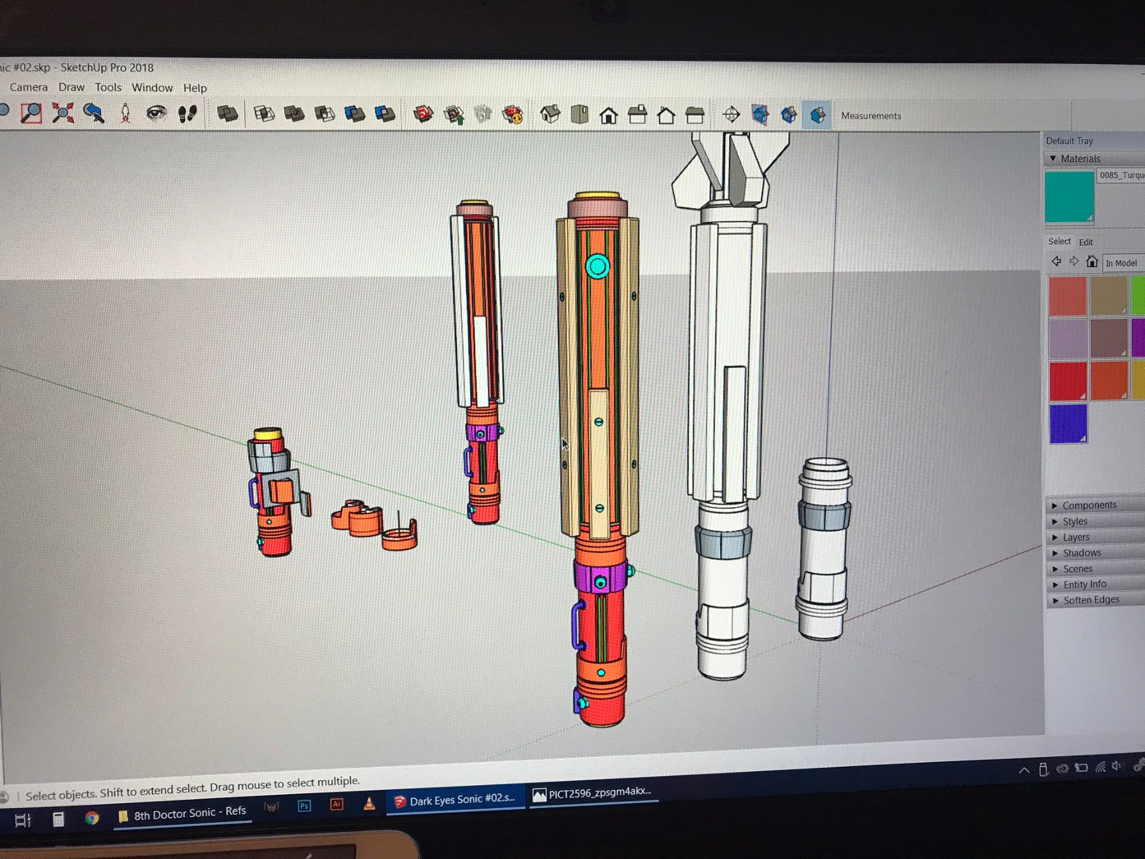Switch to the Left view

[x=695, y=115]
